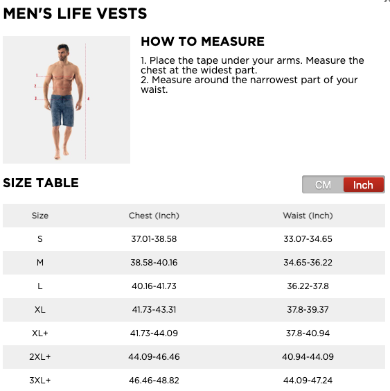
Task: Click the chest value 44.09-46.46
Action: pyautogui.click(x=154, y=357)
